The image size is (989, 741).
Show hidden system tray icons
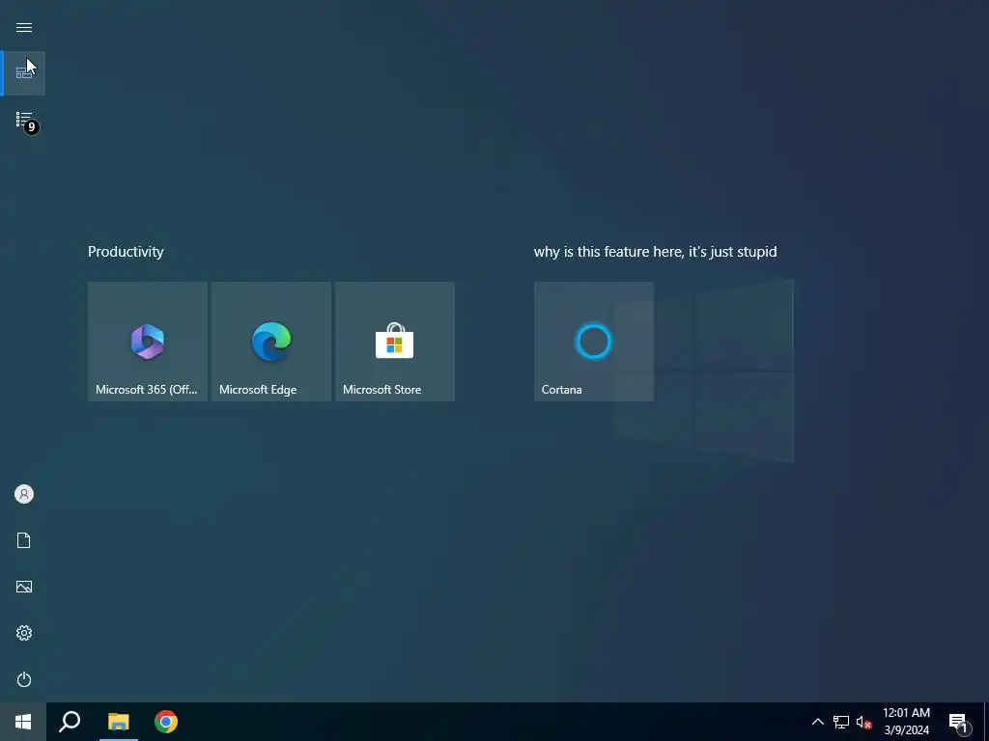817,722
